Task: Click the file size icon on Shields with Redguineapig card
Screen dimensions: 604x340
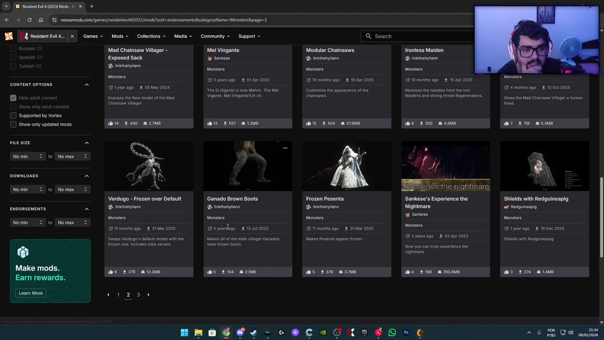Action: (x=538, y=272)
